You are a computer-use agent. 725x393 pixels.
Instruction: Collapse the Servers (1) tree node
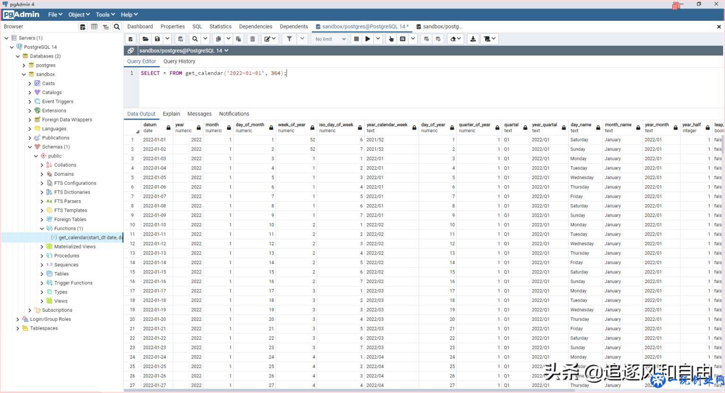coord(6,38)
